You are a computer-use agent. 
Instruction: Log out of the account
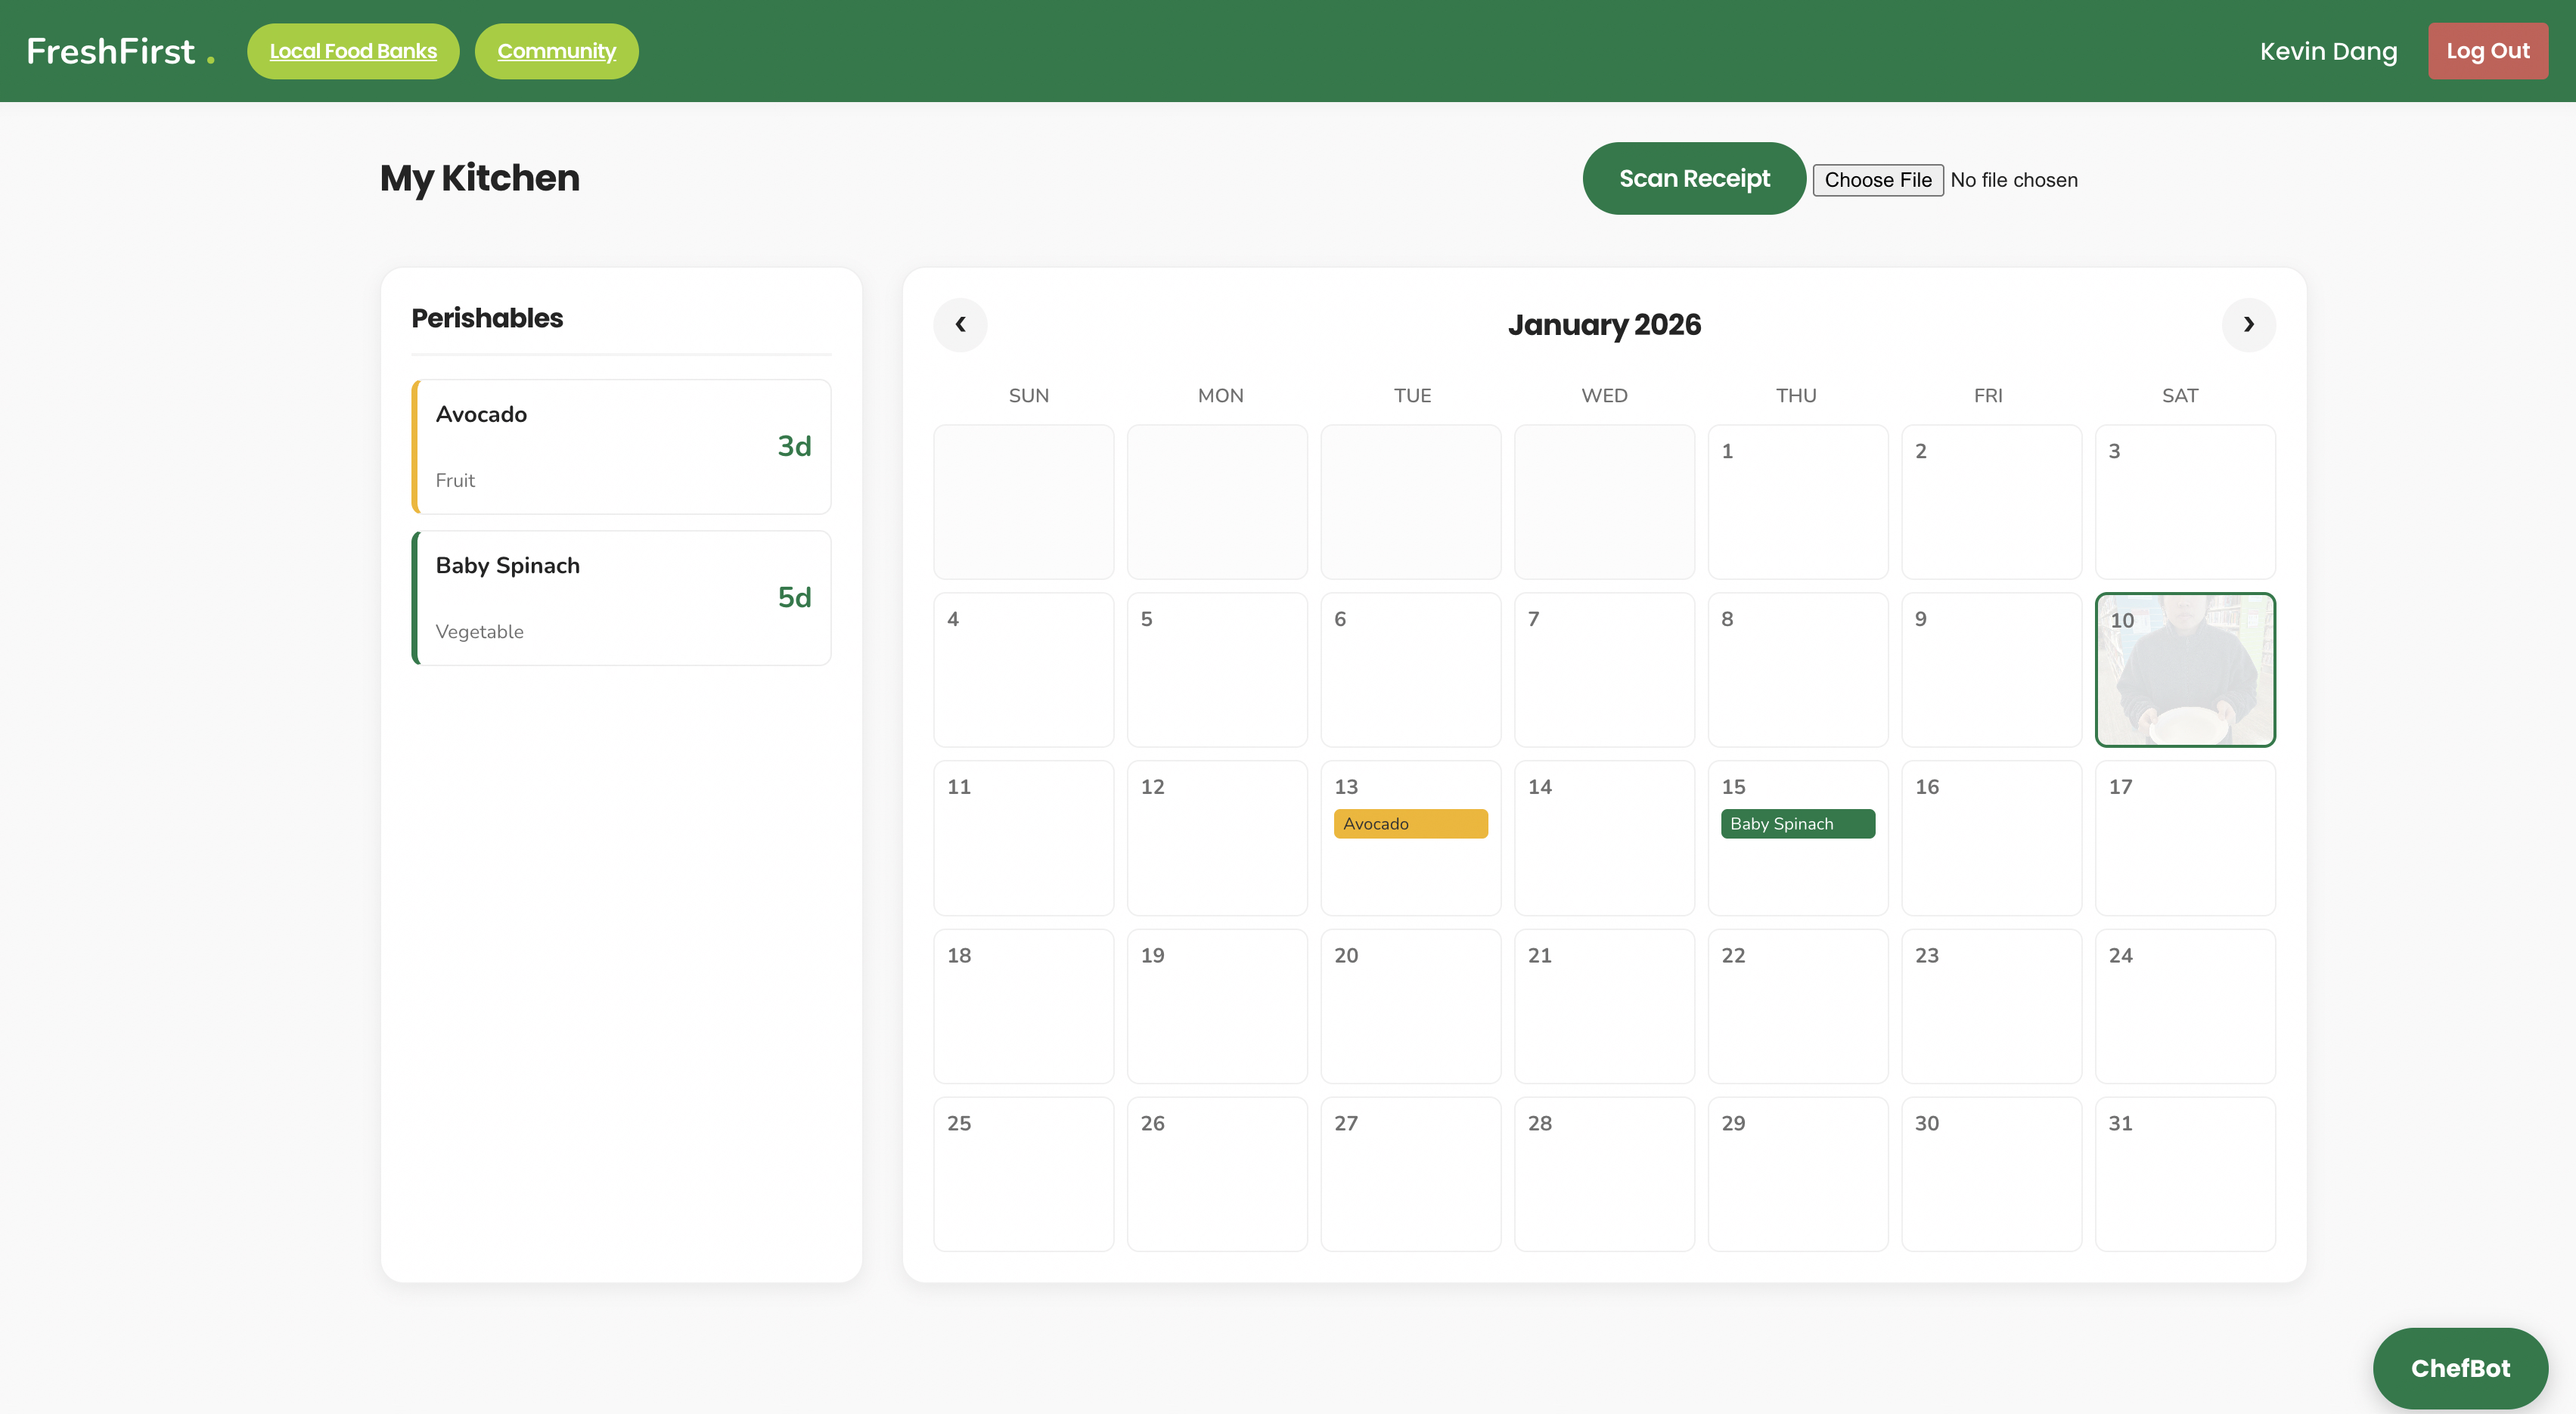(x=2487, y=51)
